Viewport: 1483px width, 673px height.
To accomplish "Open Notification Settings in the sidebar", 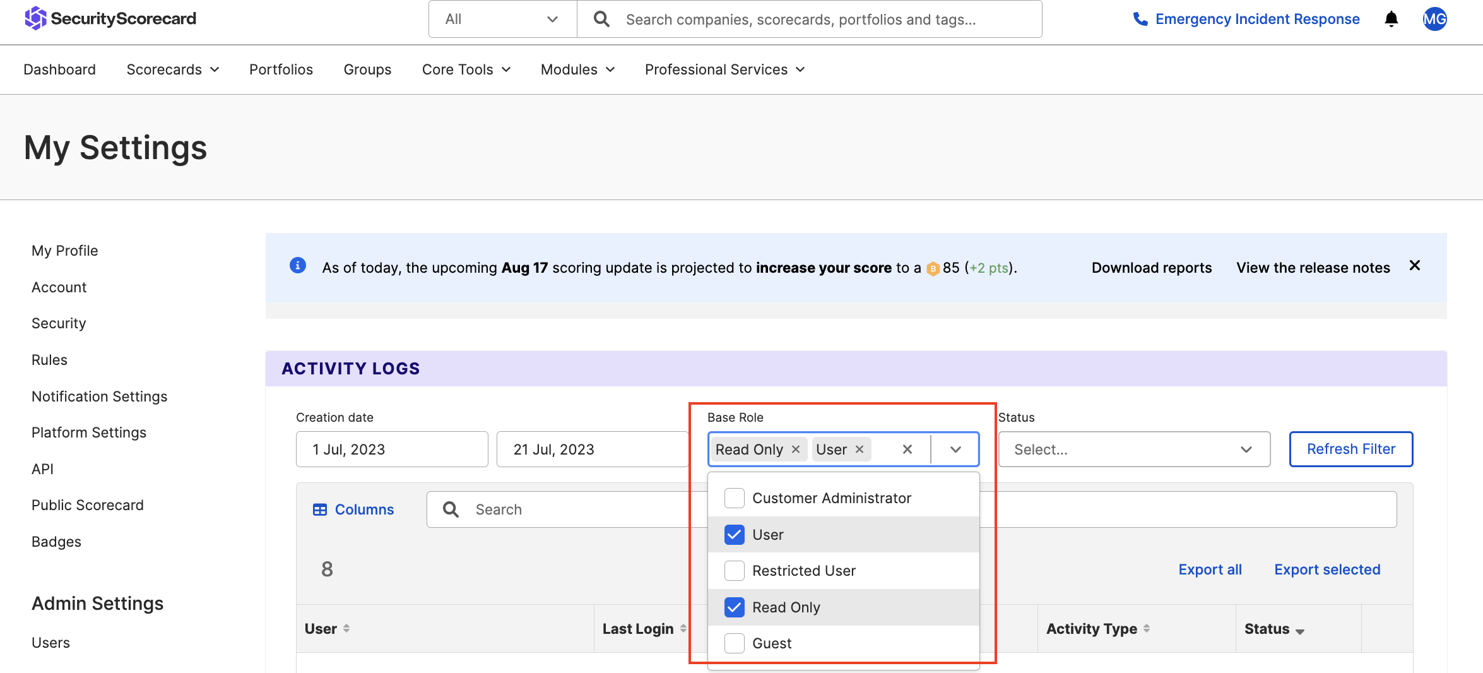I will [x=99, y=396].
